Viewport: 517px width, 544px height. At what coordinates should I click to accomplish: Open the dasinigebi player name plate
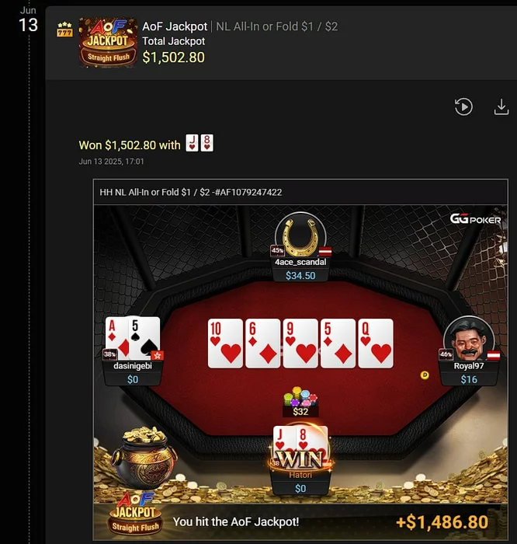tap(133, 373)
